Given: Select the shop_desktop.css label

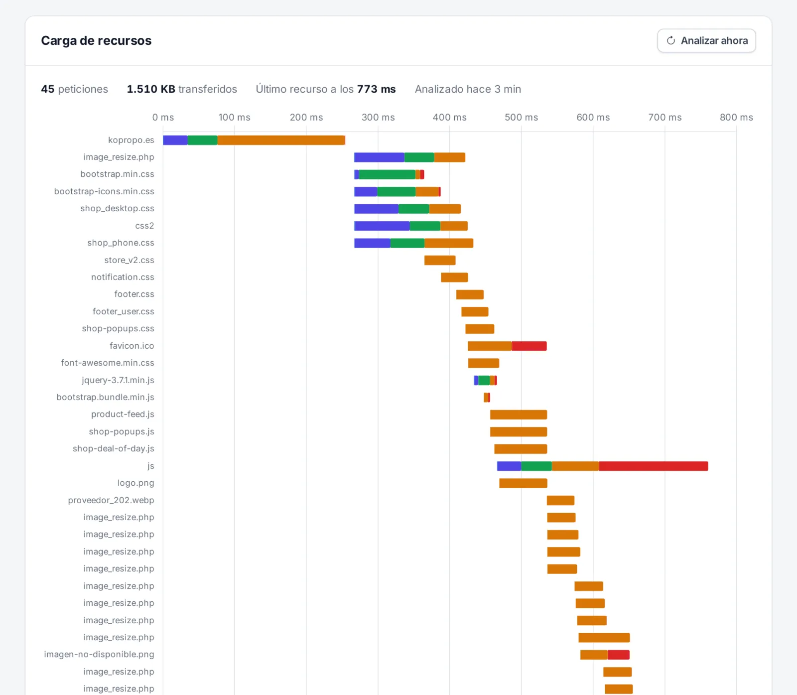Looking at the screenshot, I should tap(117, 208).
